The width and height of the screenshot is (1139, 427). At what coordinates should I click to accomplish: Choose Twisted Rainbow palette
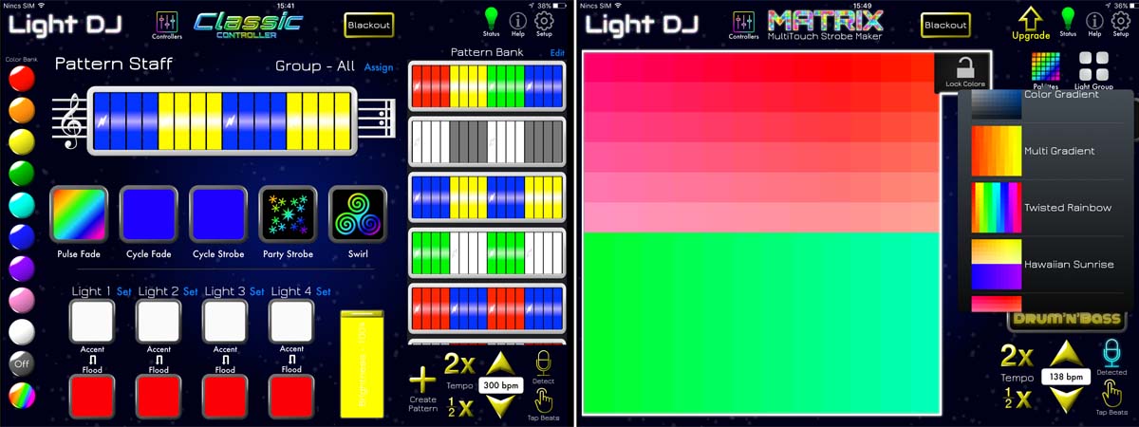coord(1047,208)
